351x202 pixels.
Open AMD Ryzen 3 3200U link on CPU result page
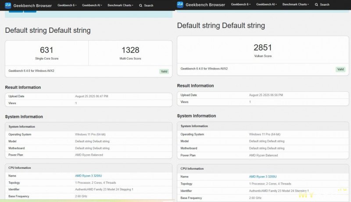(89, 176)
